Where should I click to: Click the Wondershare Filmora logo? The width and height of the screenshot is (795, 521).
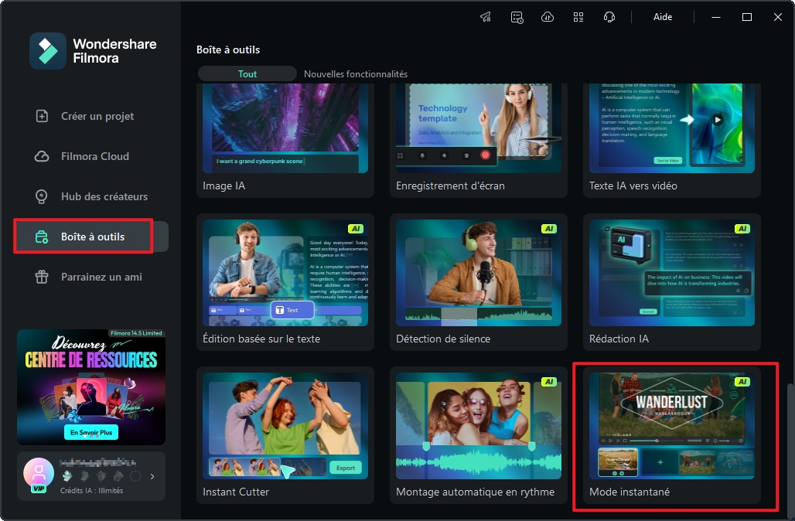click(94, 51)
